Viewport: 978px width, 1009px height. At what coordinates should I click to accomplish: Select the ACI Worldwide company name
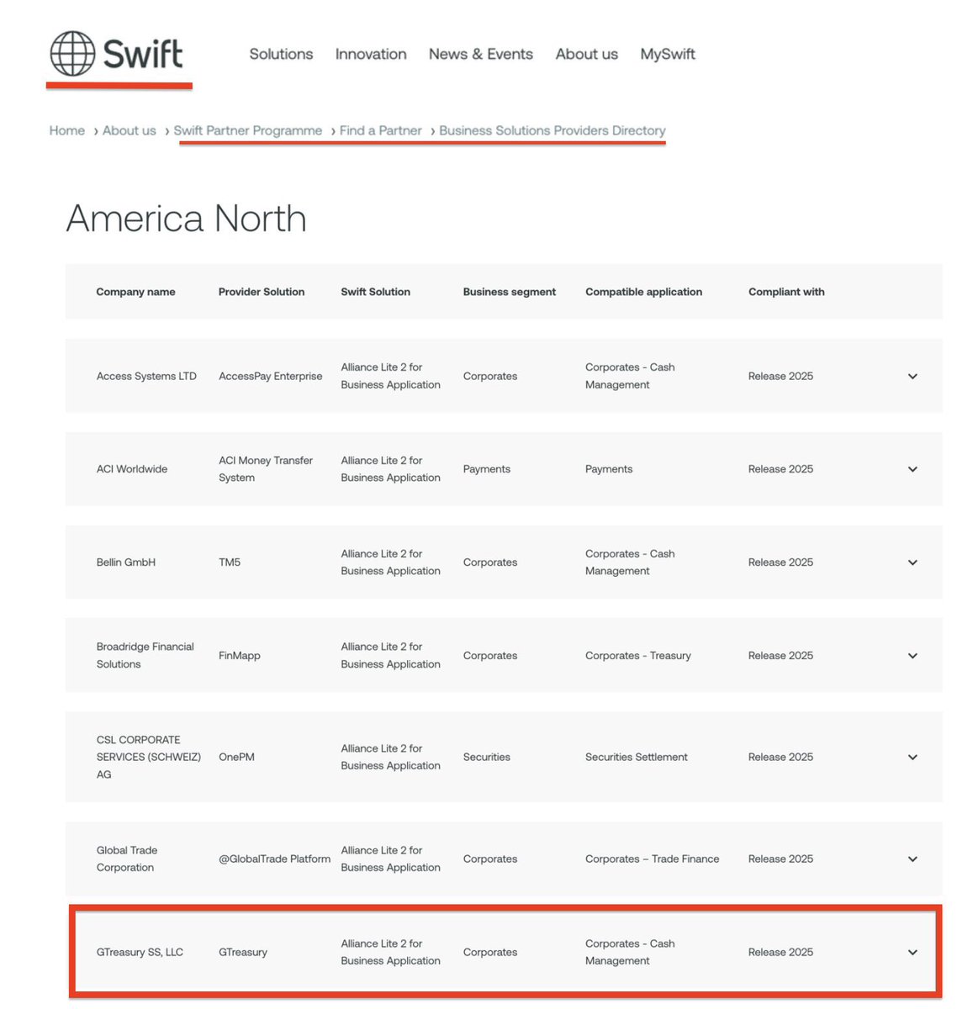132,469
